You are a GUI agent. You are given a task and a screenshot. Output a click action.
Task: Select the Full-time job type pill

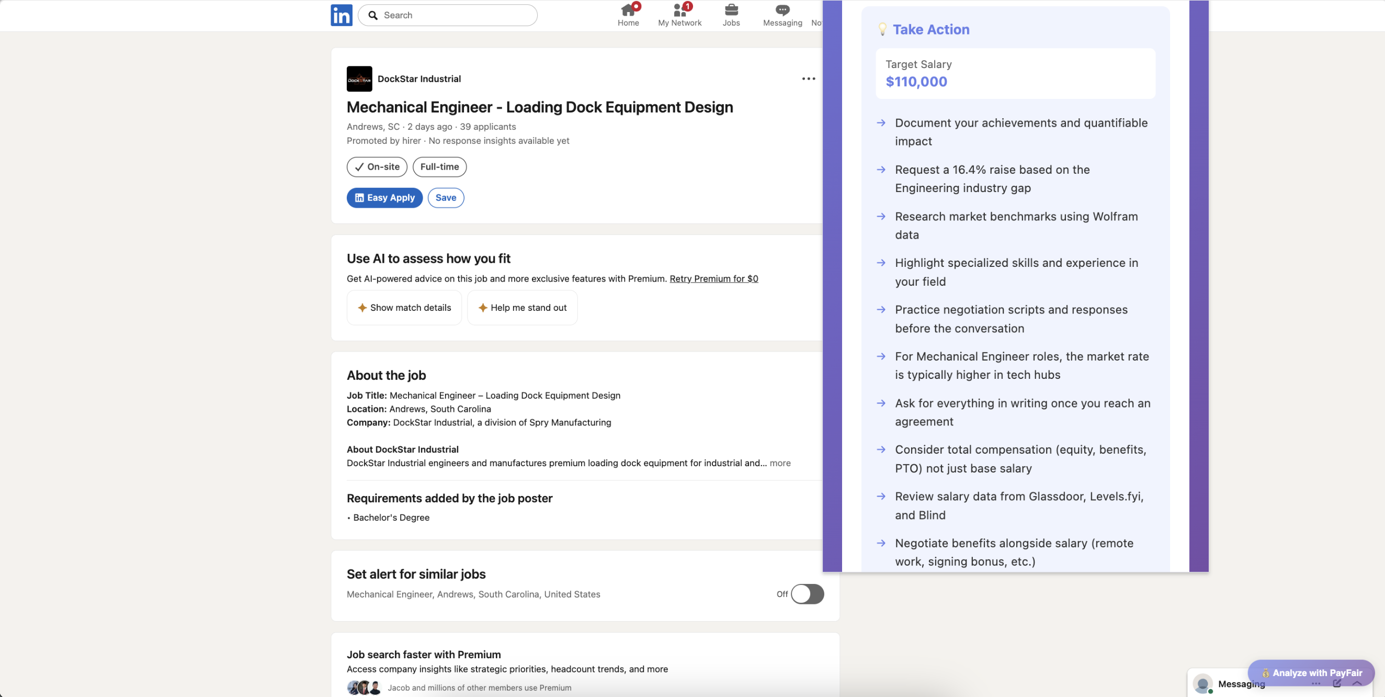(439, 167)
